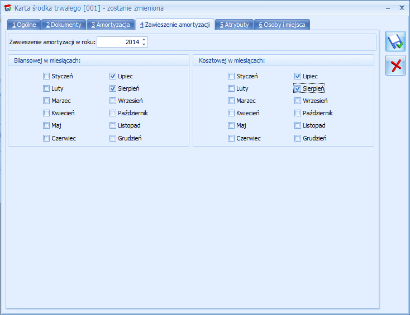Save changes with the floppy disk icon
The width and height of the screenshot is (410, 315).
[x=395, y=41]
